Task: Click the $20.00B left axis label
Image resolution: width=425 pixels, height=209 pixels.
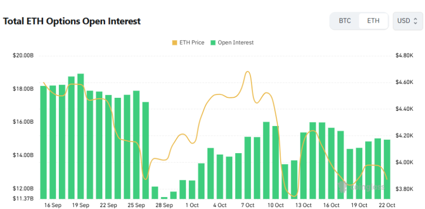Action: 23,55
